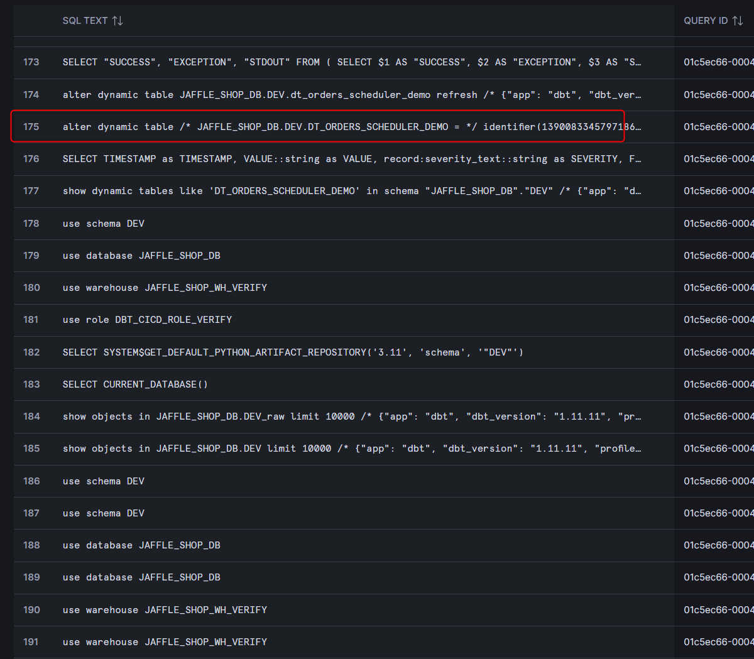Viewport: 754px width, 659px height.
Task: Click query ID link in row 188
Action: coord(719,545)
